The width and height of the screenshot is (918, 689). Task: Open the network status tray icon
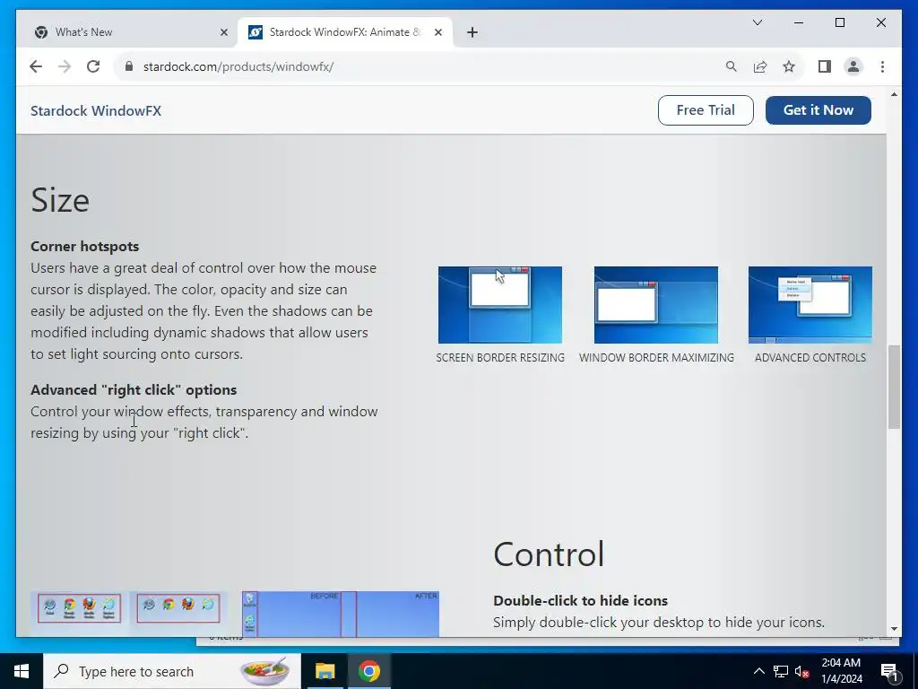[781, 671]
